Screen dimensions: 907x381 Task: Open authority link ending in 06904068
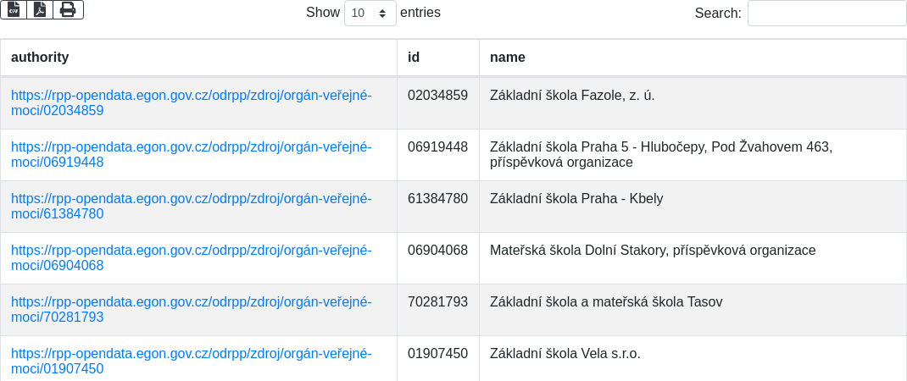pyautogui.click(x=191, y=257)
